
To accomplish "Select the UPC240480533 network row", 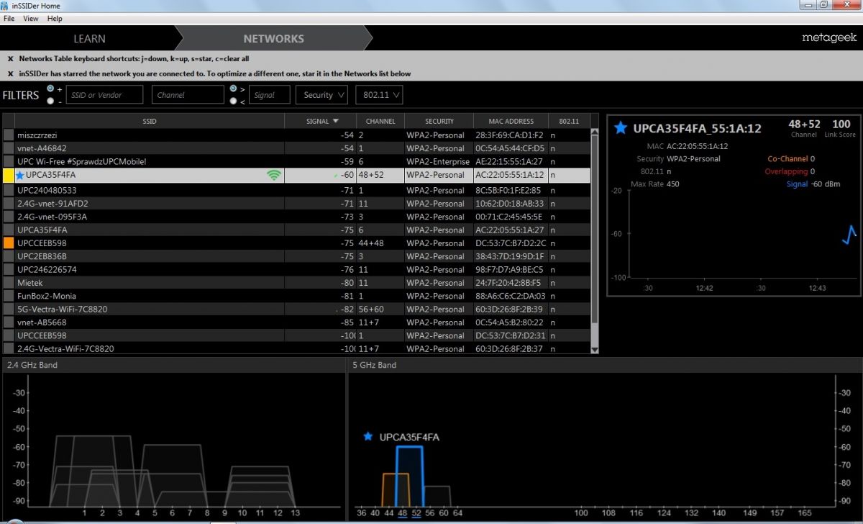I will click(x=296, y=190).
